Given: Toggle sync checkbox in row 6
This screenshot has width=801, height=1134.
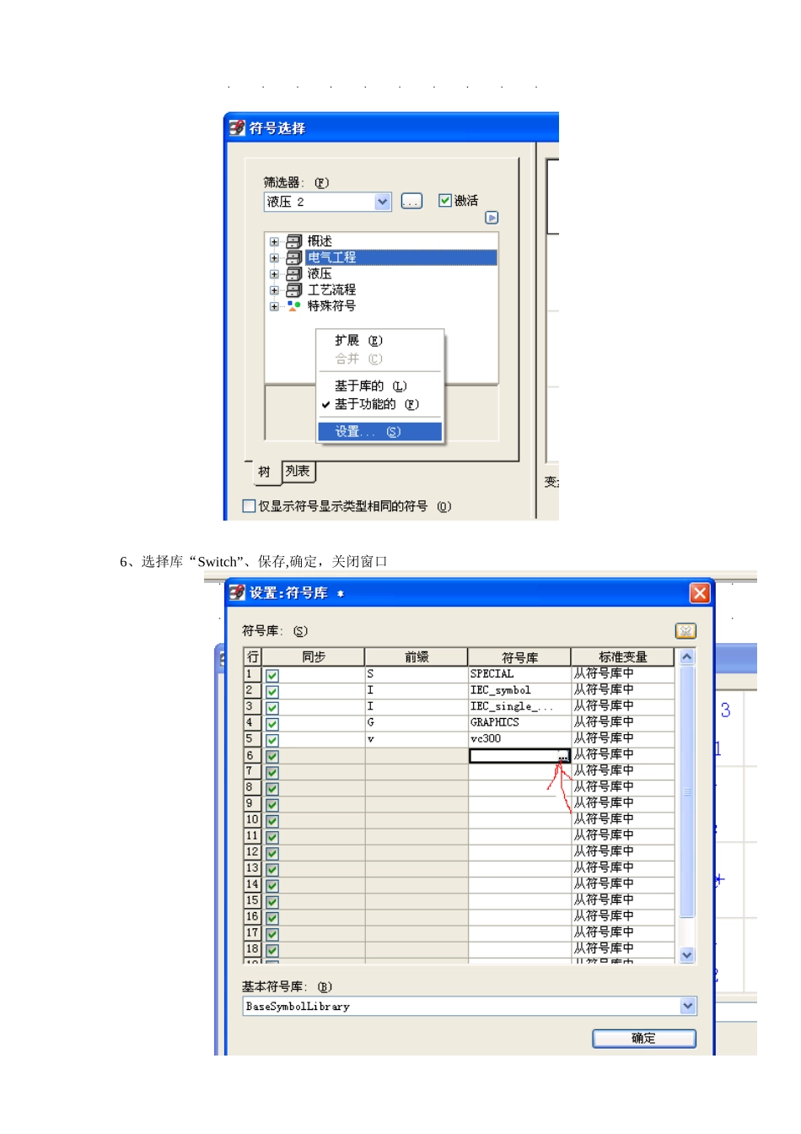Looking at the screenshot, I should 272,757.
